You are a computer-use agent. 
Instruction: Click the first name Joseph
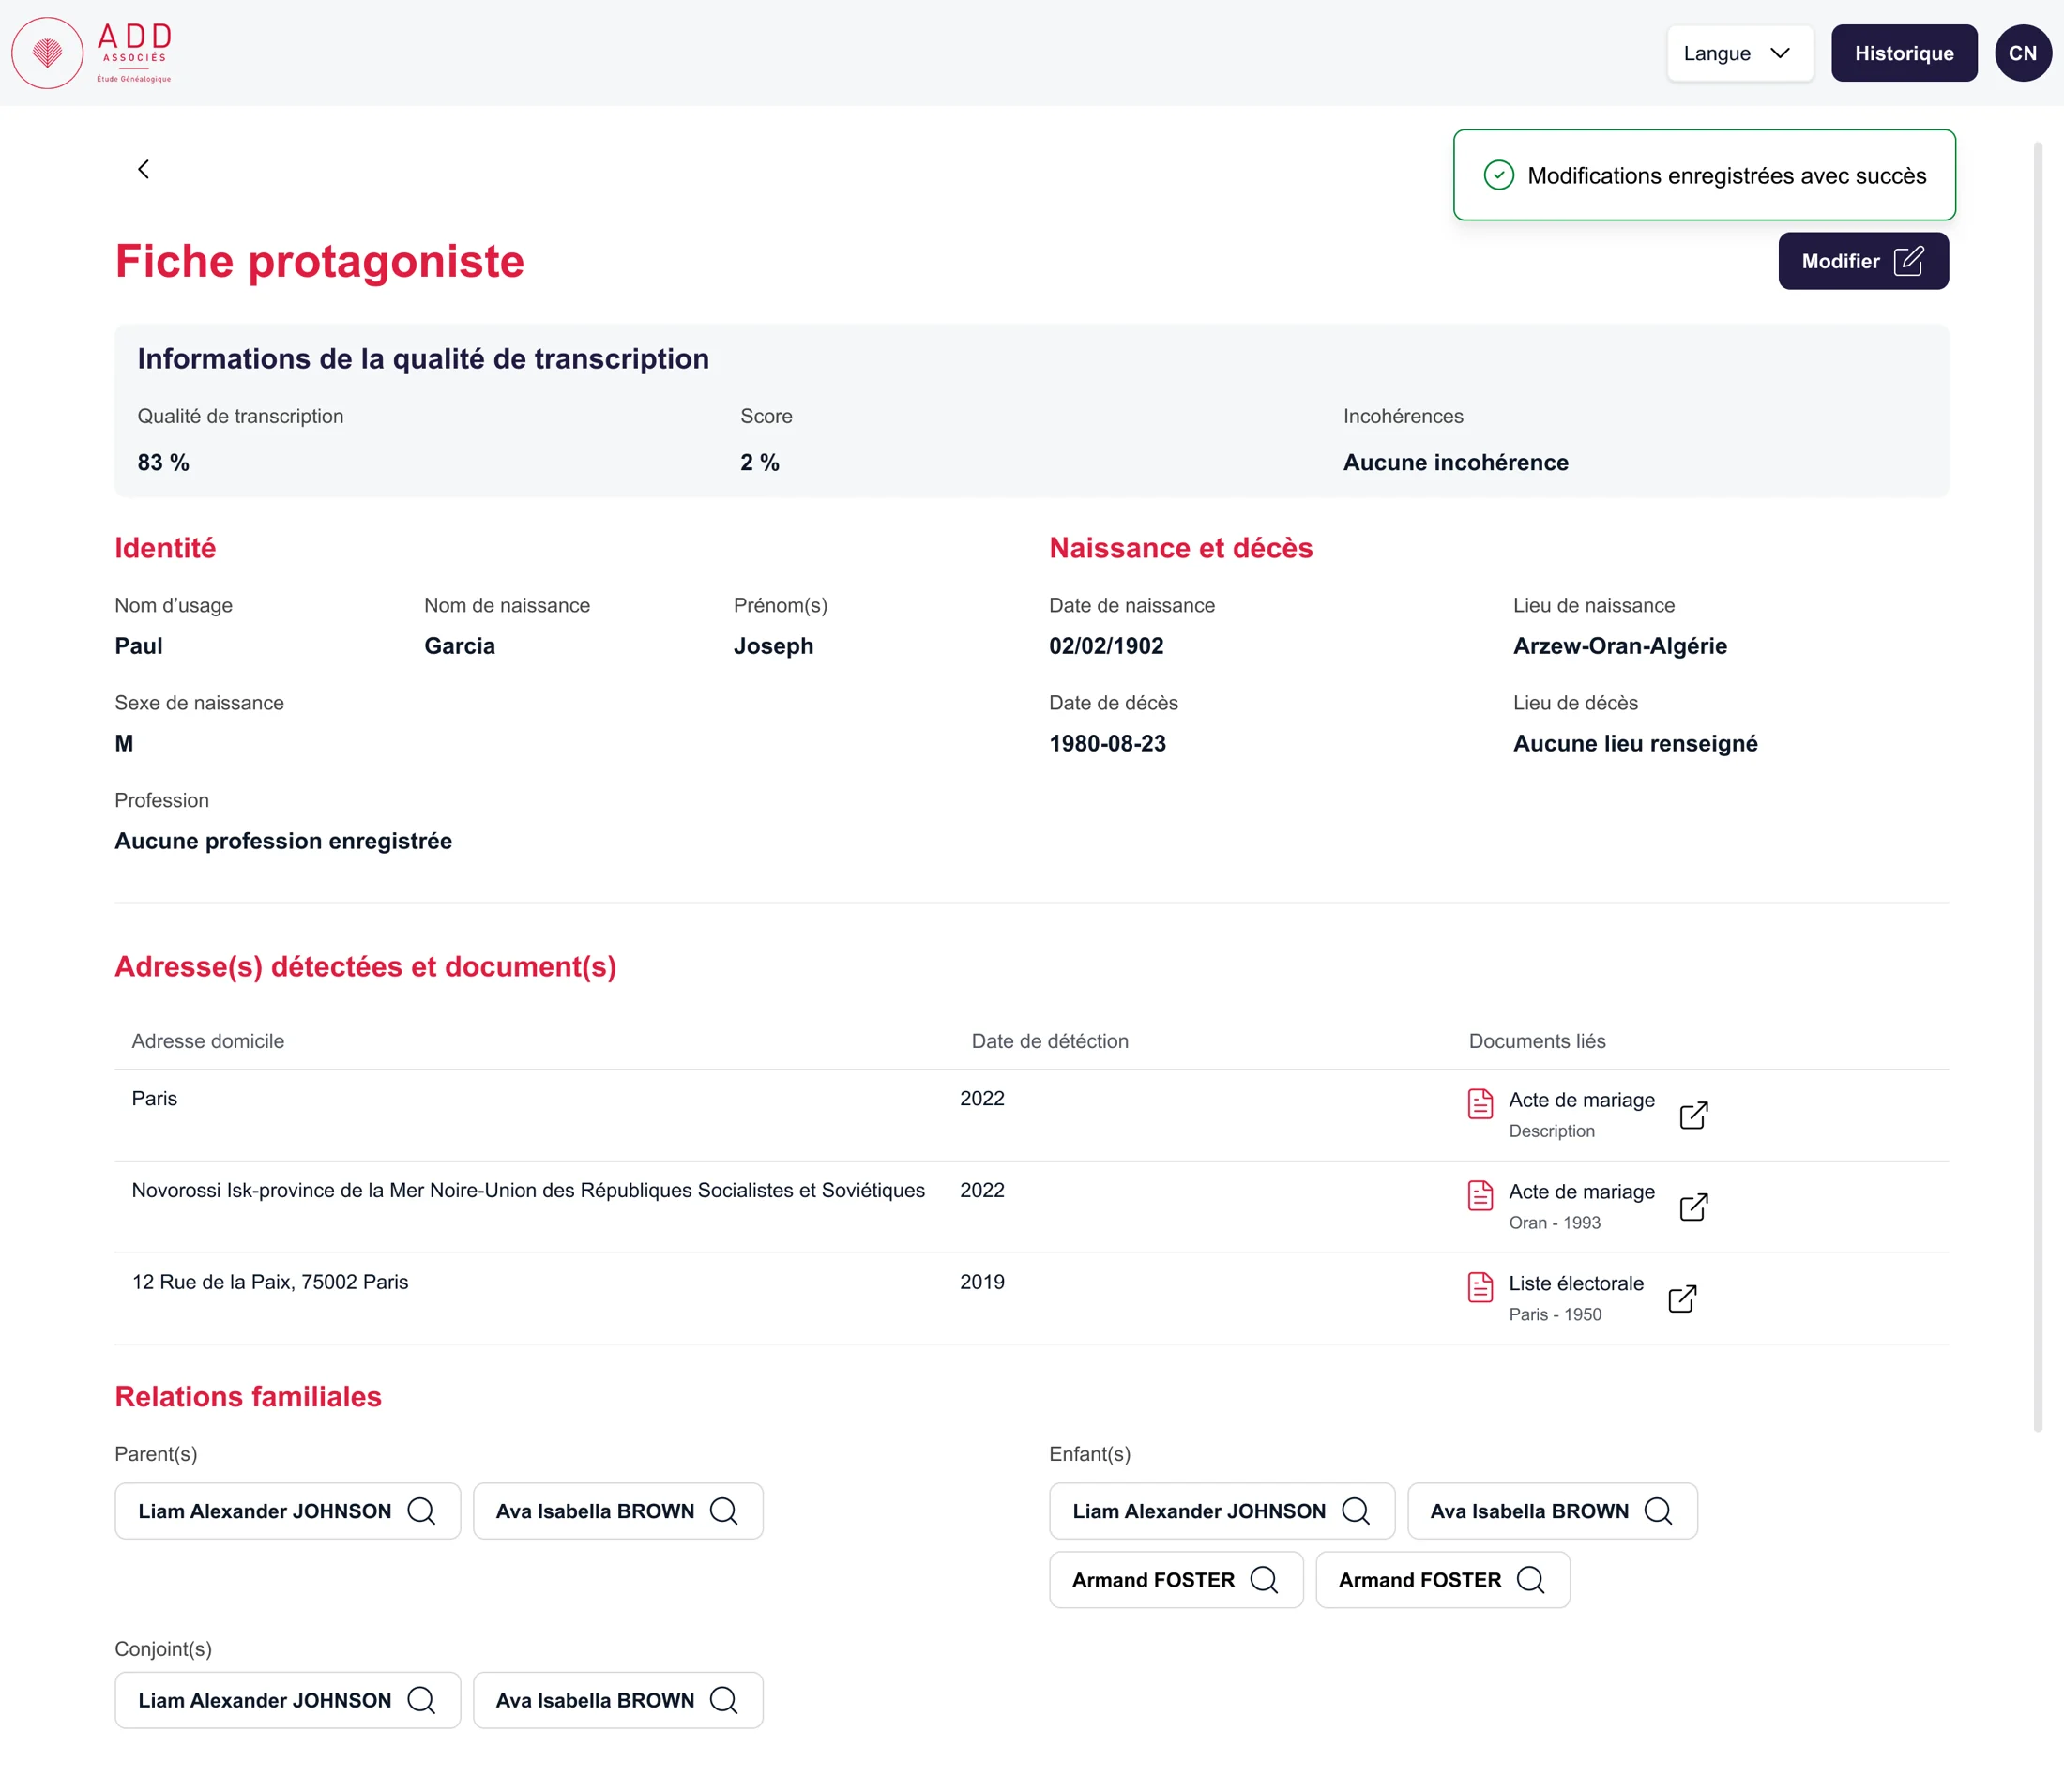pyautogui.click(x=773, y=646)
